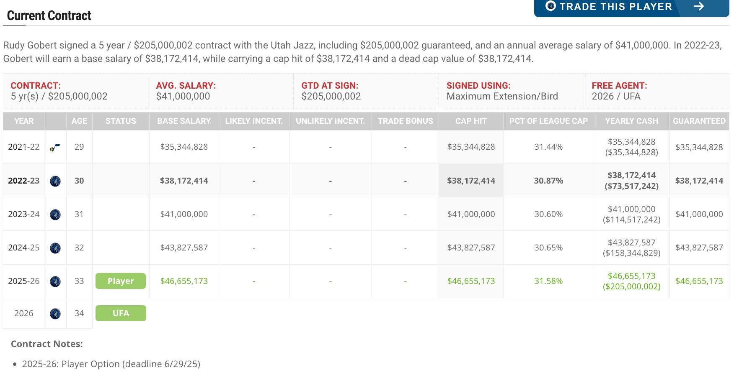Screen dimensions: 734x383
Task: Click the green Player option badge
Action: point(121,281)
